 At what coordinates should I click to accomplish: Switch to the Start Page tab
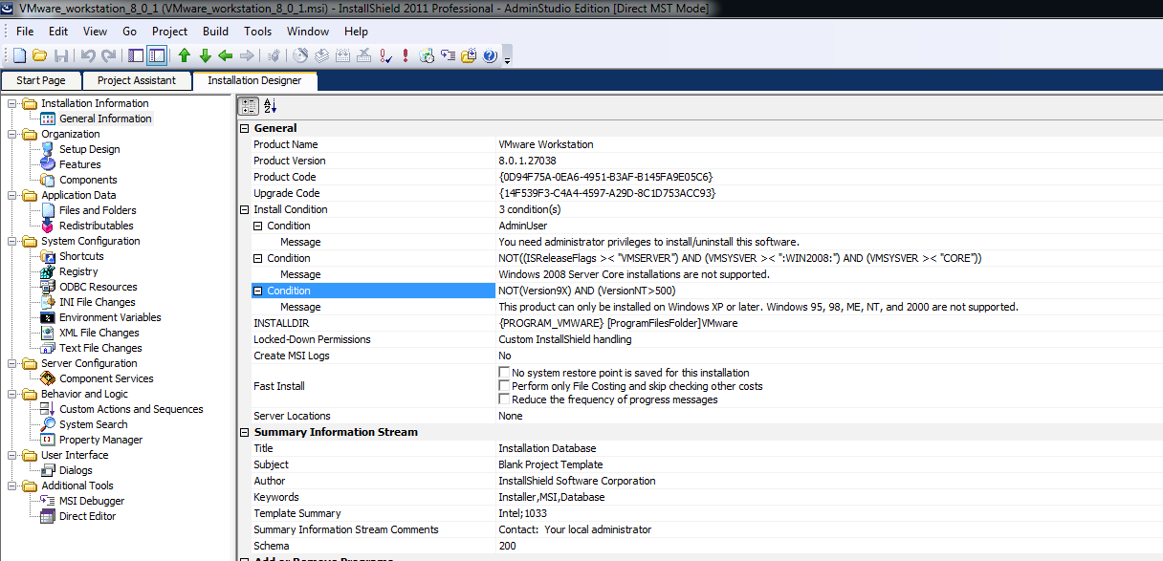click(x=41, y=81)
